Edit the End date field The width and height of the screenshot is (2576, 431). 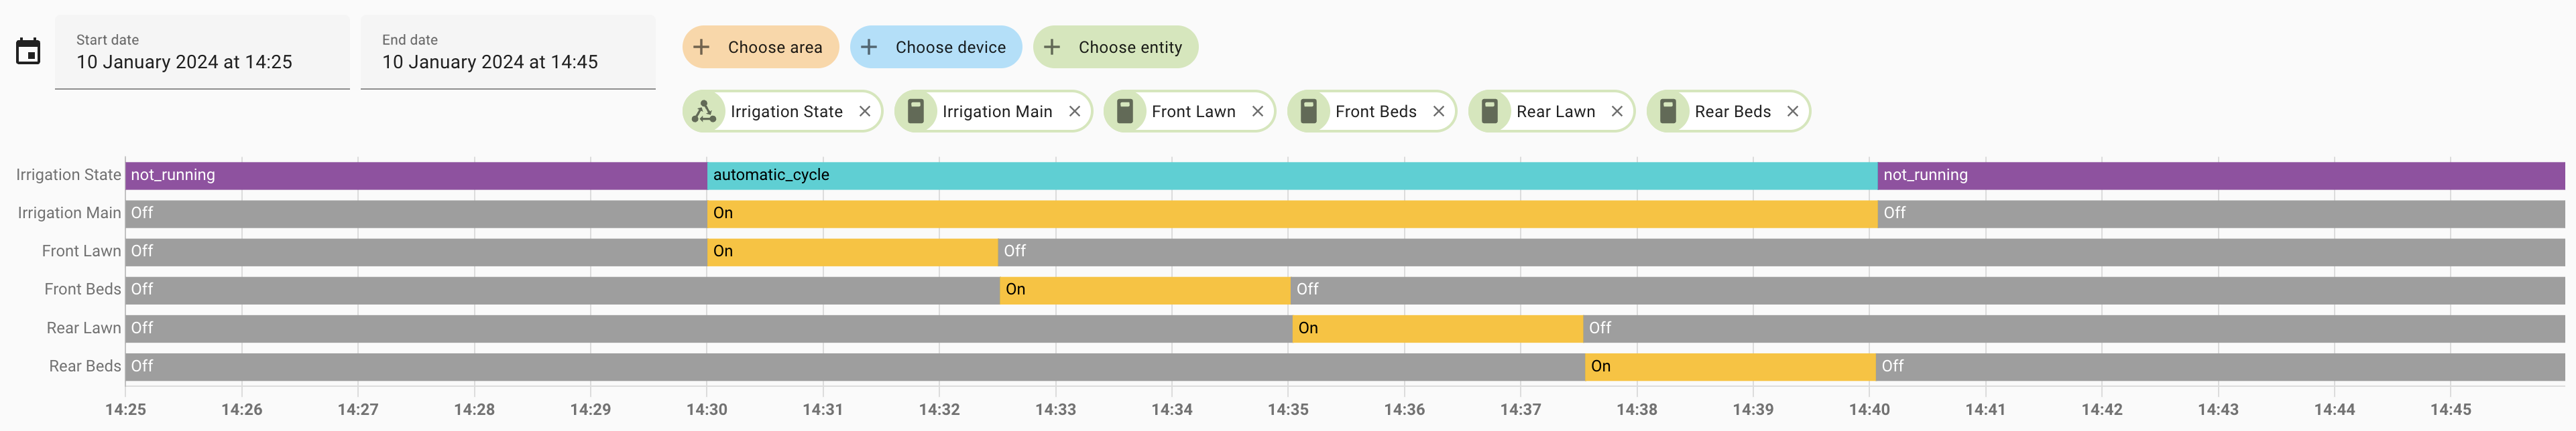pos(508,53)
